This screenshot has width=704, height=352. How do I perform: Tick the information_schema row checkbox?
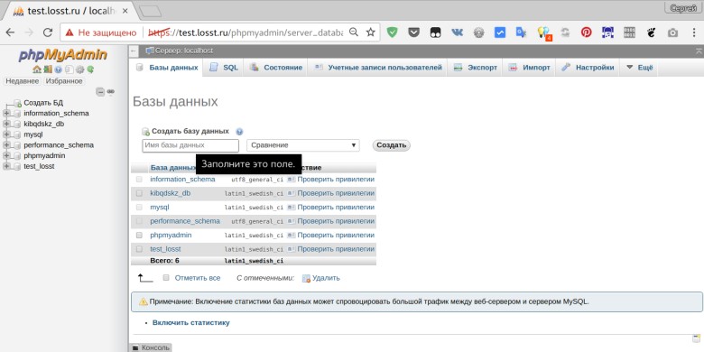point(139,180)
